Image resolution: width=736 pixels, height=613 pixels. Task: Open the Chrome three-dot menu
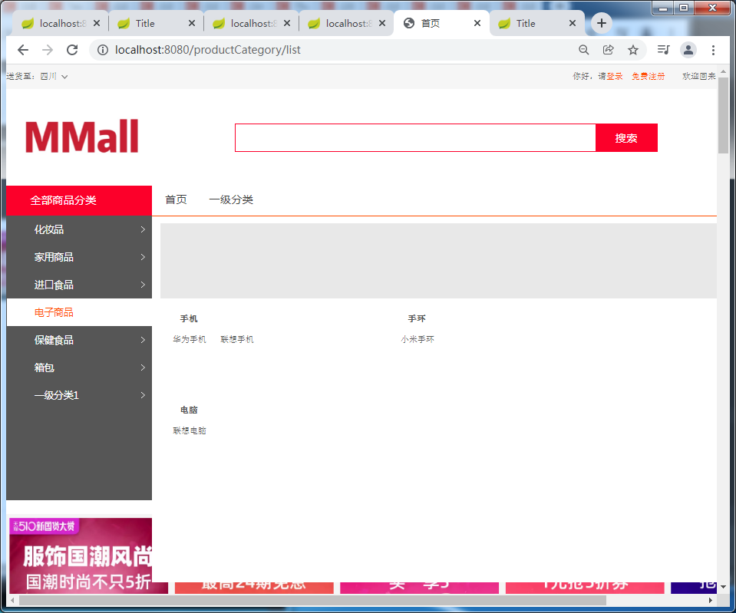713,49
